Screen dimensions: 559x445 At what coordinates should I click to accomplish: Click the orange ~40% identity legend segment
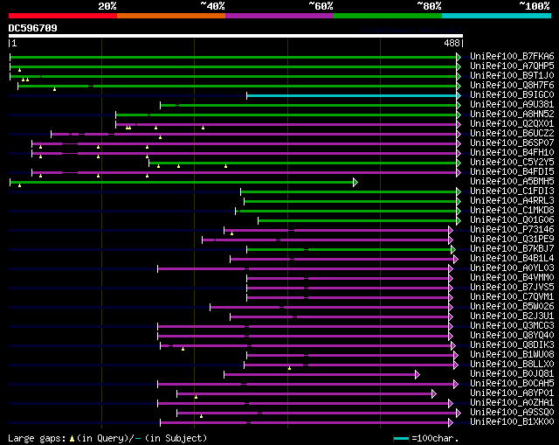pyautogui.click(x=171, y=16)
